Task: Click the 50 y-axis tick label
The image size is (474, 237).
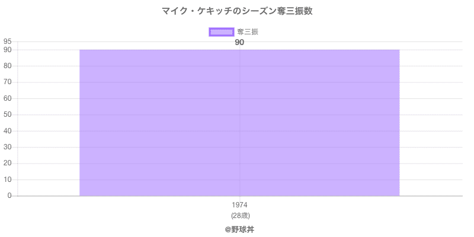Action: 8,114
